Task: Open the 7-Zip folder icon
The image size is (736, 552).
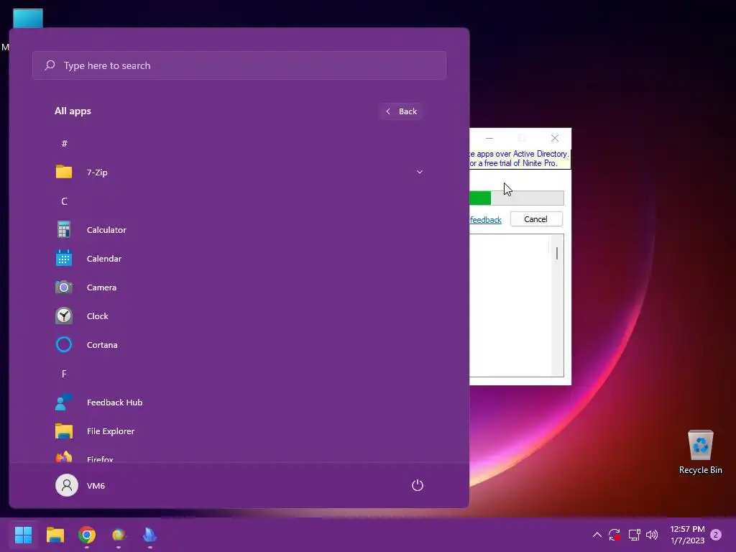Action: 64,172
